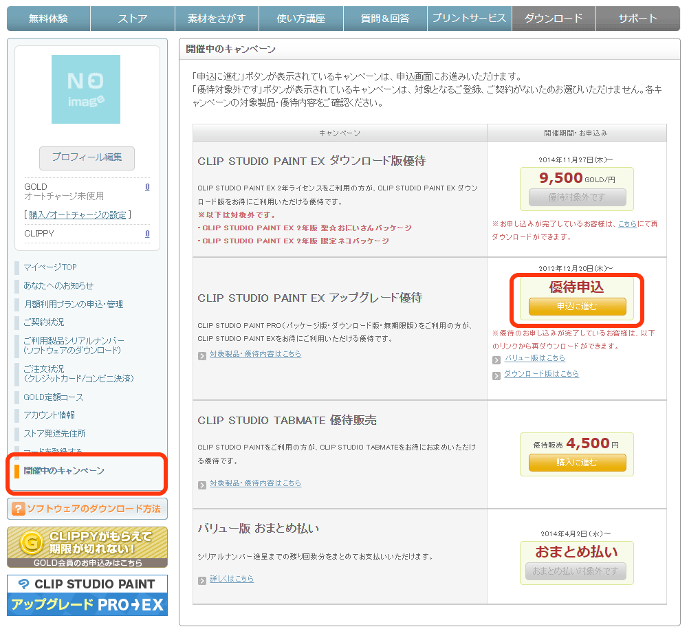The image size is (689, 629).
Task: Open 詳しくはこちら link
Action: tap(232, 579)
